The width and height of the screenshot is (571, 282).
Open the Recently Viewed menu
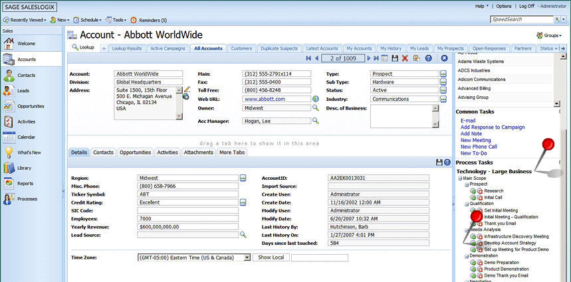click(x=25, y=20)
